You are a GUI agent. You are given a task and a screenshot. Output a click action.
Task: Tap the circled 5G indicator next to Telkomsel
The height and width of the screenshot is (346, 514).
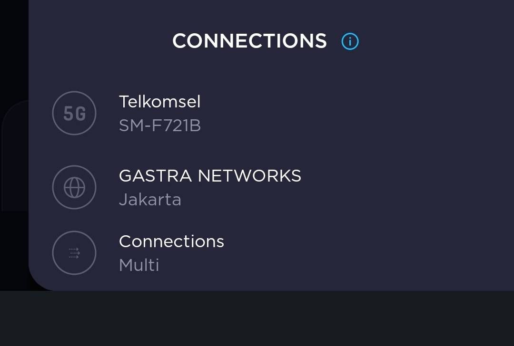74,113
